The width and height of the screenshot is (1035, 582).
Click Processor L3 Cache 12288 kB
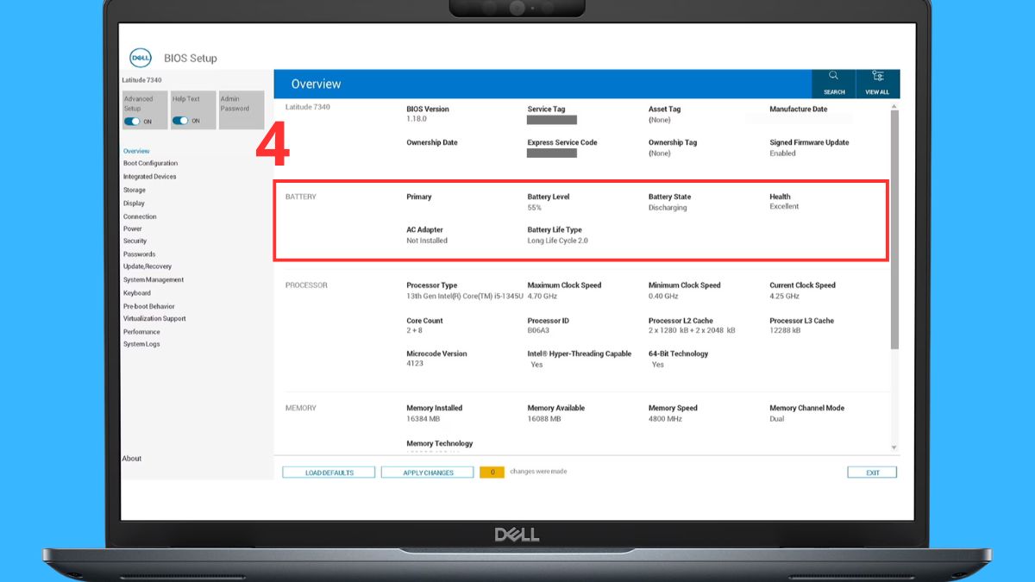point(785,330)
